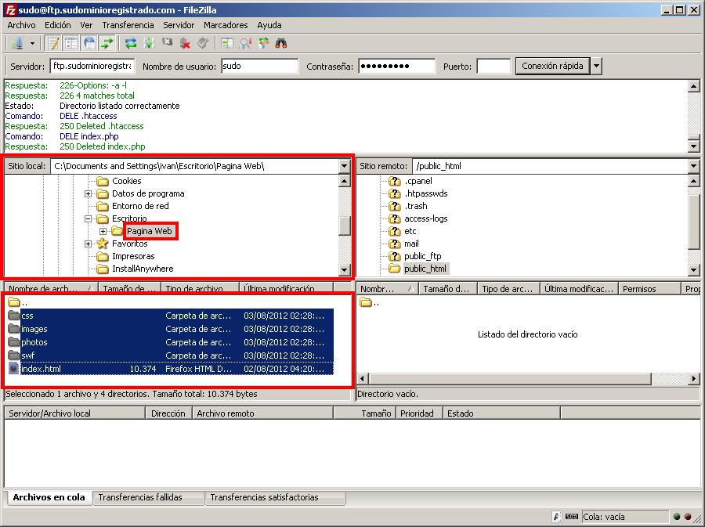
Task: Click the Servidor host input field
Action: 92,66
